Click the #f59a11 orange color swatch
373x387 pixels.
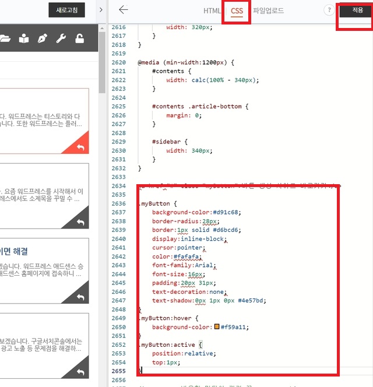coord(217,327)
